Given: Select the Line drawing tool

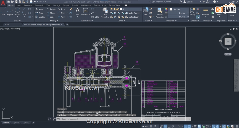Looking at the screenshot, I should point(3,12).
